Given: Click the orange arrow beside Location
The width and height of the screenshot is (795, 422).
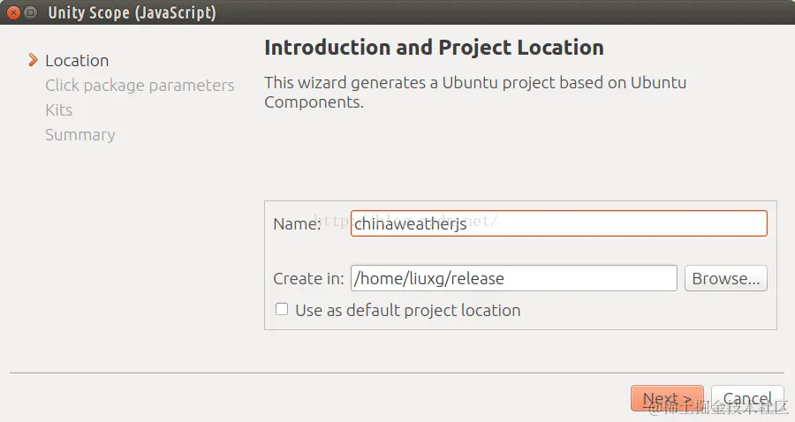Looking at the screenshot, I should 33,60.
